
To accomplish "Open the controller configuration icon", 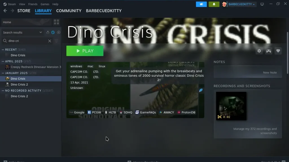I will 268,51.
